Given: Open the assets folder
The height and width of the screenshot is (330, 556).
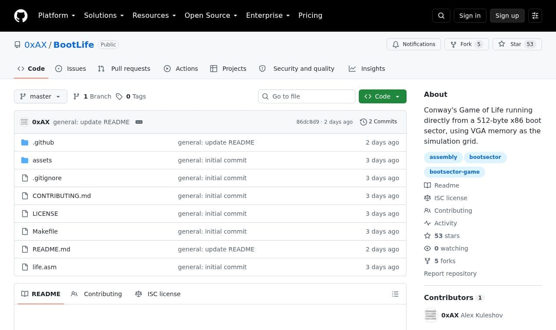Looking at the screenshot, I should pyautogui.click(x=42, y=160).
